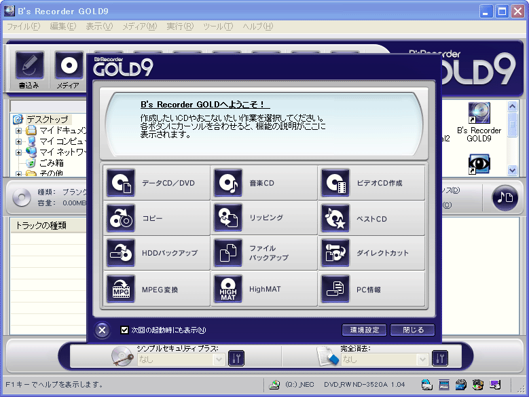Toggle 次回の起動時にも表示 checkbox
This screenshot has height=397, width=529.
pyautogui.click(x=124, y=330)
